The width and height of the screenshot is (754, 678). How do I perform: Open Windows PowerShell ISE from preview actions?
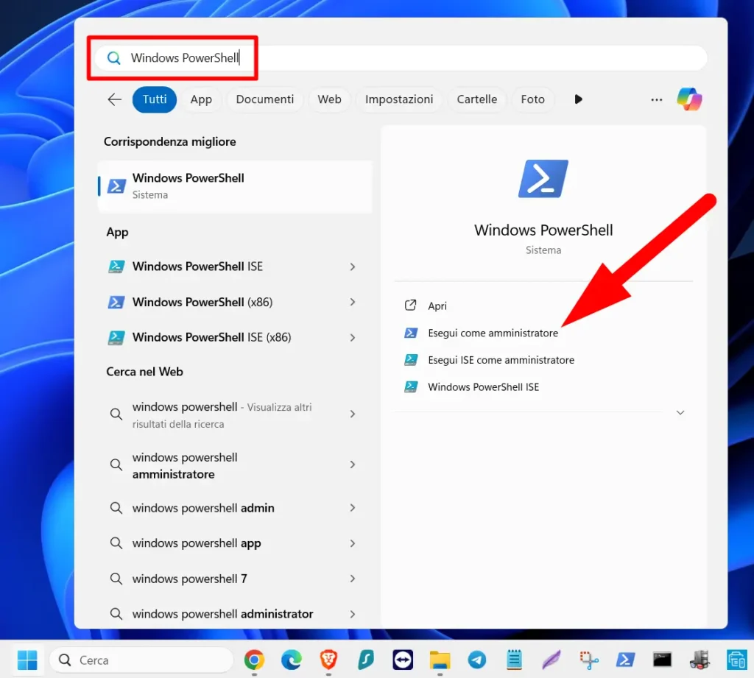[x=543, y=386]
